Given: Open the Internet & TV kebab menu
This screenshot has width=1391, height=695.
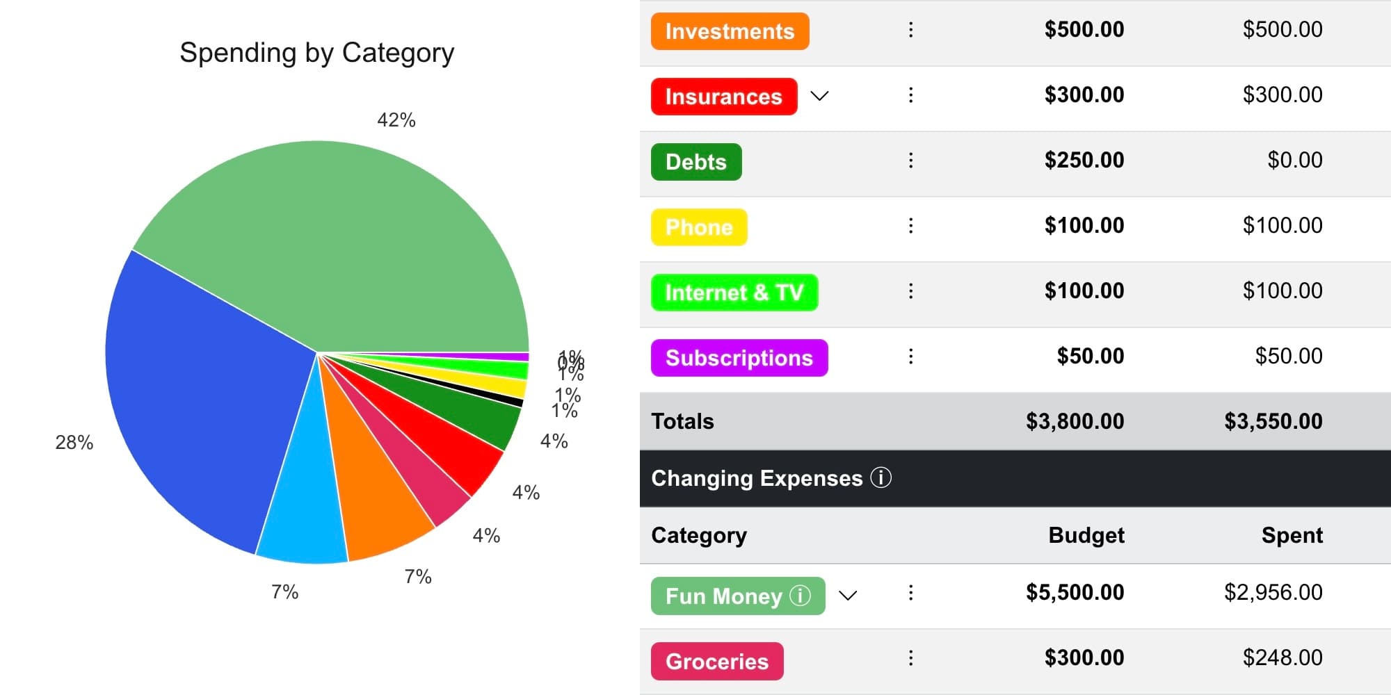Looking at the screenshot, I should [x=910, y=291].
